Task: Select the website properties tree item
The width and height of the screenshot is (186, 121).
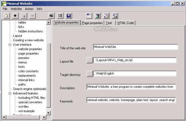Action: (30, 49)
